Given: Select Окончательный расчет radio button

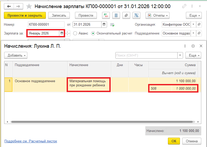Looking at the screenshot, I should click(x=93, y=33).
